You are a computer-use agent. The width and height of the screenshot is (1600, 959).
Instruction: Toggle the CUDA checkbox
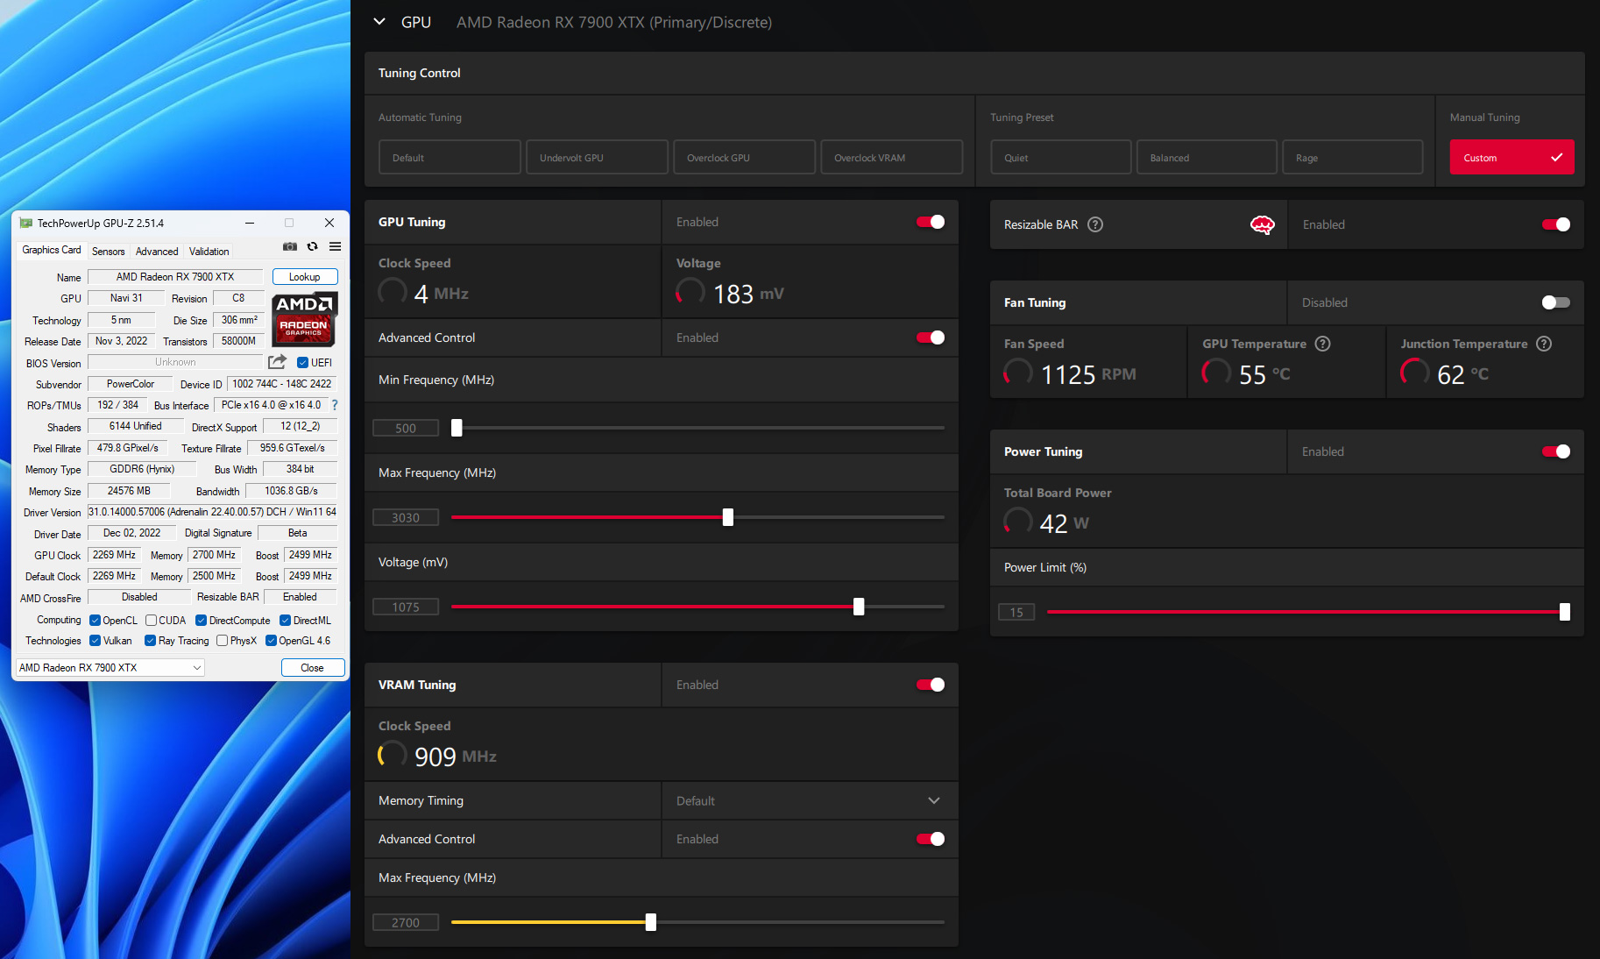151,620
